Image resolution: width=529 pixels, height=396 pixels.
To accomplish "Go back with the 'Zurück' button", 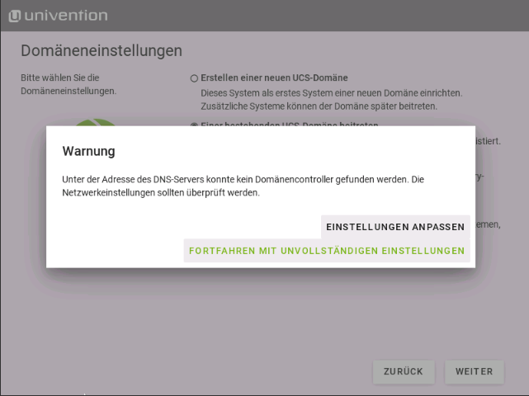I will (x=403, y=372).
